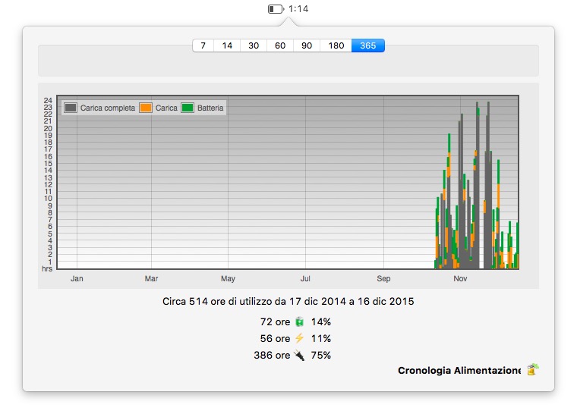
Task: Select the highlighted 365-day segment
Action: (x=368, y=45)
